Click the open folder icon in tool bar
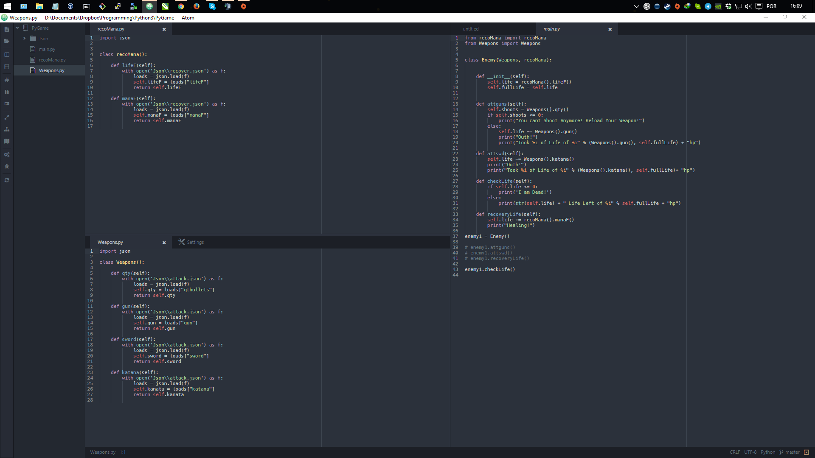This screenshot has width=815, height=458. pyautogui.click(x=7, y=41)
